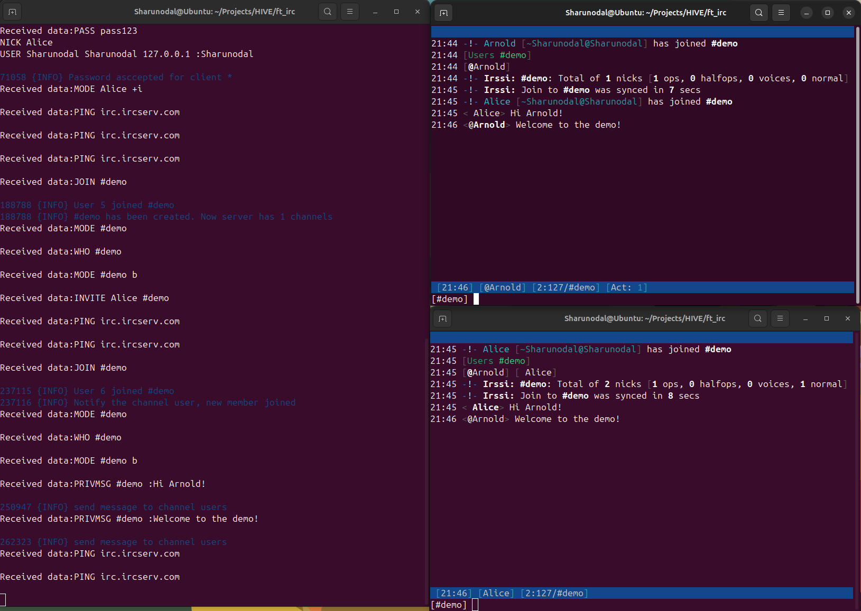The width and height of the screenshot is (861, 611).
Task: Click '[Act: 1]' in Arnold's status bar
Action: click(627, 287)
